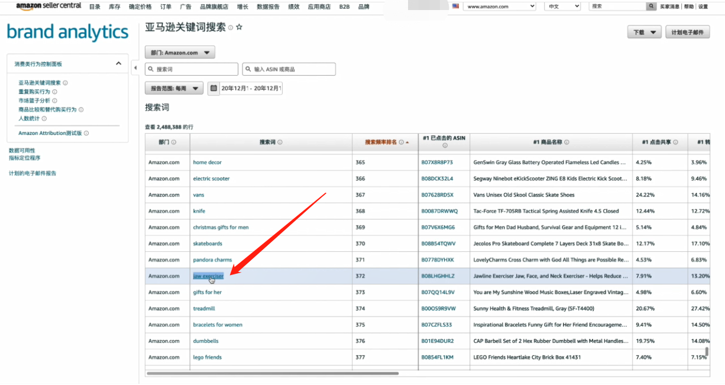The width and height of the screenshot is (725, 385).
Task: Click the top search magnifier button
Action: tap(651, 6)
